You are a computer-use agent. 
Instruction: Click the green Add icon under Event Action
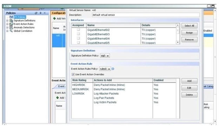click(x=57, y=98)
